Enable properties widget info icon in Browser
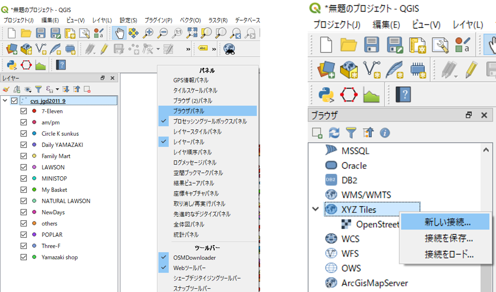Image resolution: width=496 pixels, height=292 pixels. (x=385, y=133)
